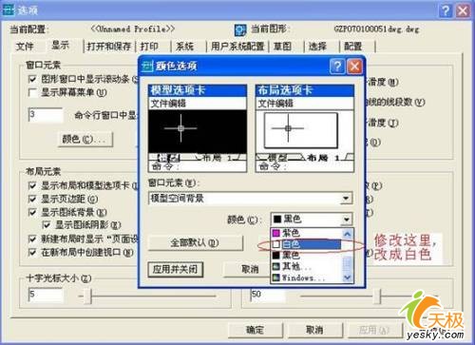Click the command line window lines field
Image resolution: width=475 pixels, height=345 pixels.
pyautogui.click(x=46, y=115)
